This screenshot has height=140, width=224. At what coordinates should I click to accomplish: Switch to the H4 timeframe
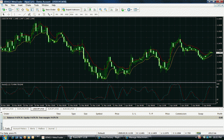click(x=81, y=14)
